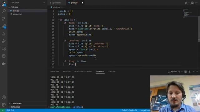Open the Run and Debug view
Image resolution: width=200 pixels, height=112 pixels.
[4, 41]
